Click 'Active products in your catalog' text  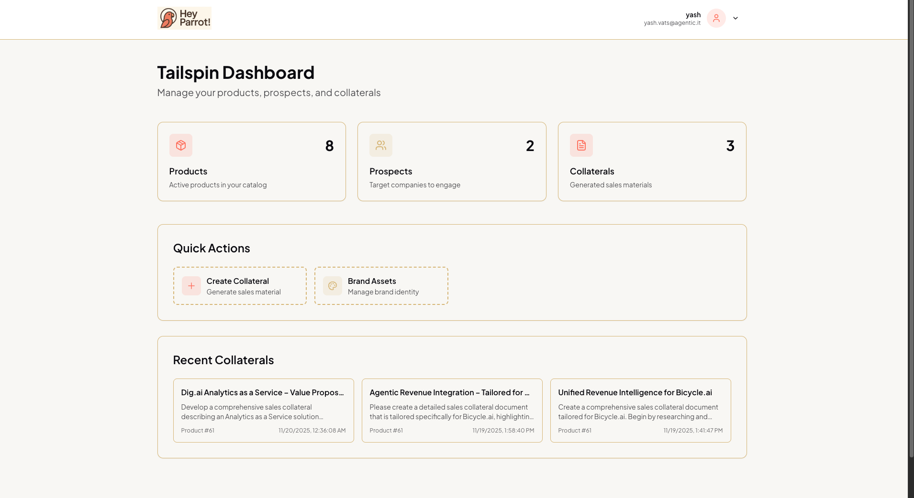(218, 185)
